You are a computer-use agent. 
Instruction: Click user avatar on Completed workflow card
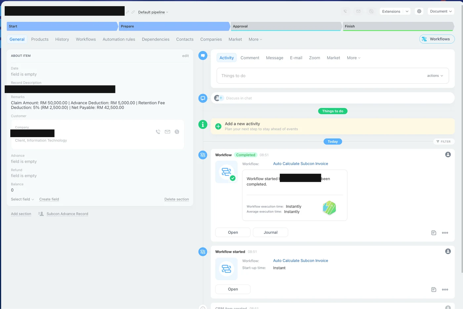(x=448, y=155)
